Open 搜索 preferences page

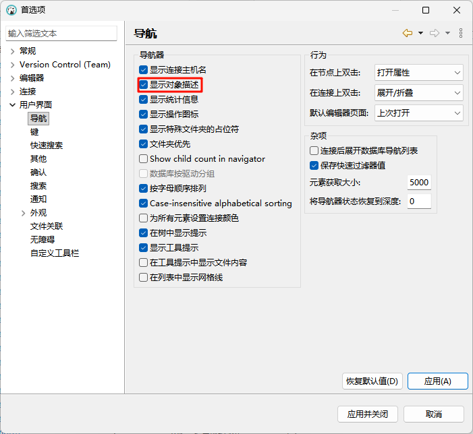[x=38, y=186]
